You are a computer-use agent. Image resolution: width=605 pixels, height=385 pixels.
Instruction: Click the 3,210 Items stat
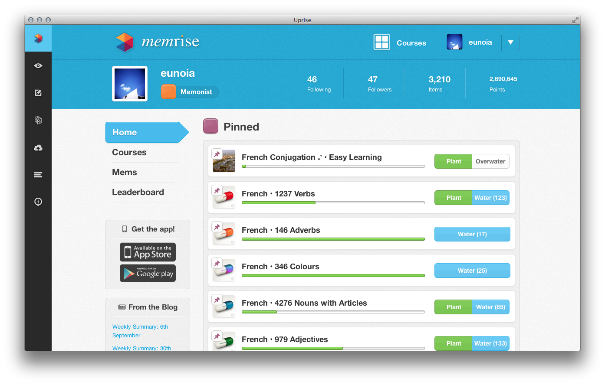click(439, 84)
